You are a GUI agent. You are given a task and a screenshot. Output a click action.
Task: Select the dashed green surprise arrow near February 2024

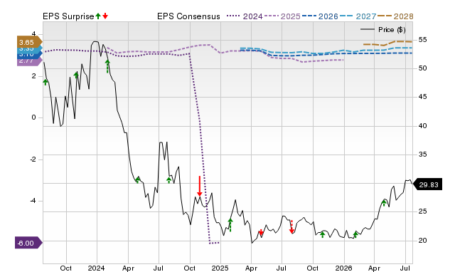pos(107,66)
